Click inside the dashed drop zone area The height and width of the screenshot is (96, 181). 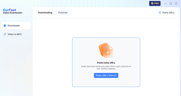(x=106, y=62)
